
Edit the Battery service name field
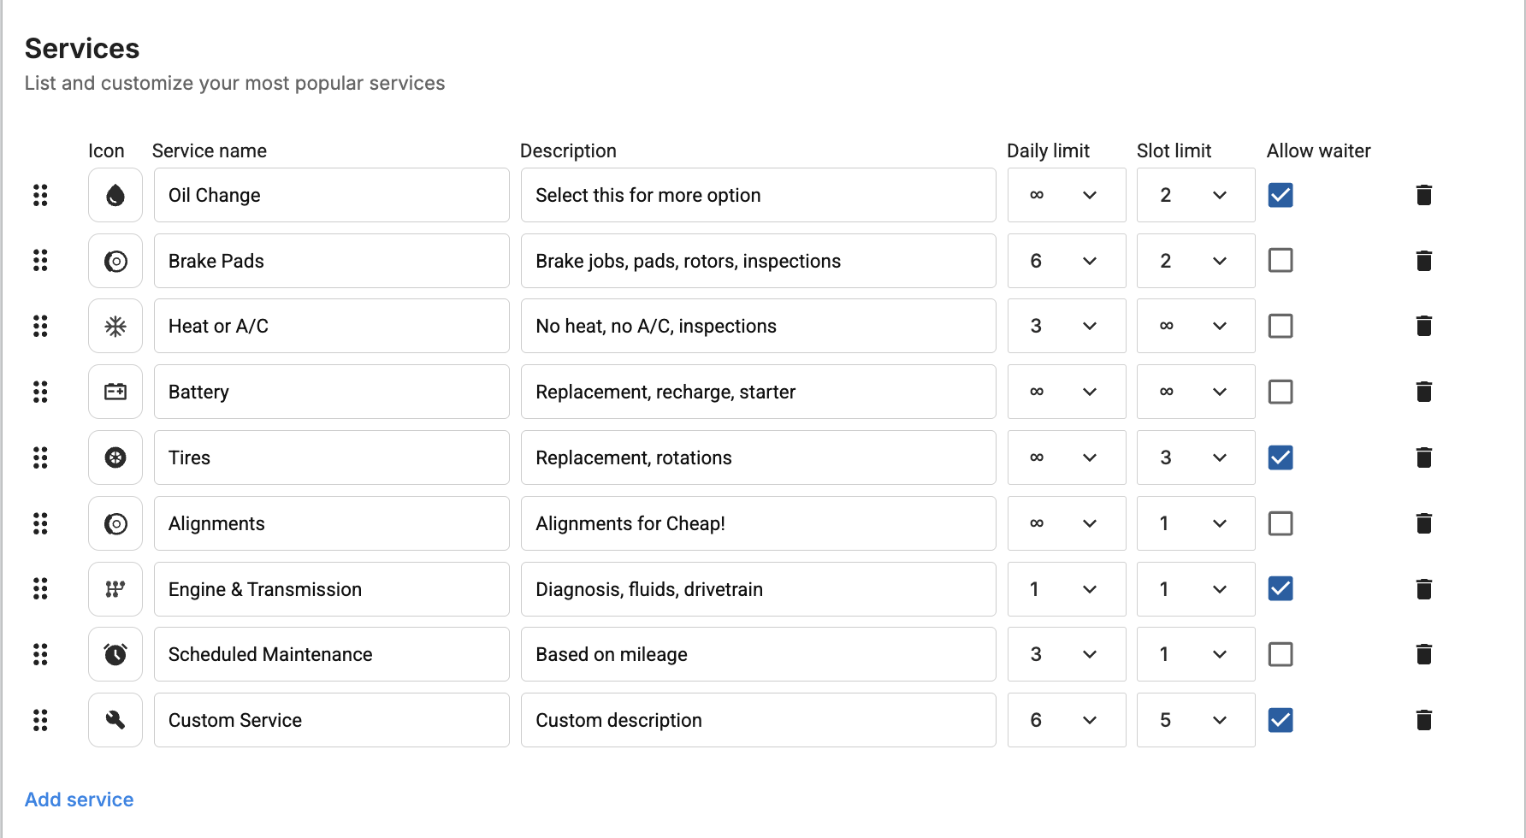point(332,392)
